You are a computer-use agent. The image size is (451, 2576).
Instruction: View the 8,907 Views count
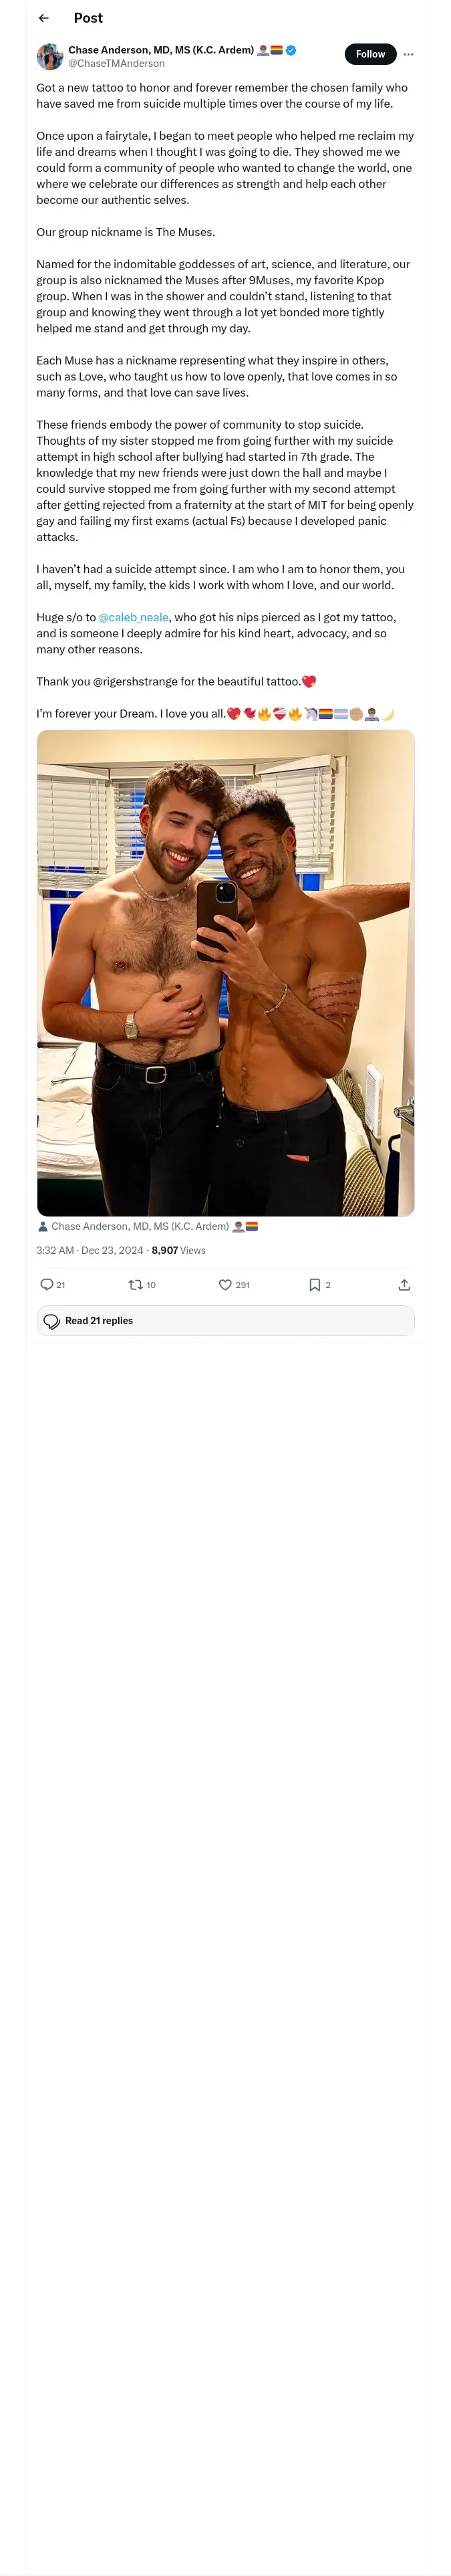[x=179, y=1250]
